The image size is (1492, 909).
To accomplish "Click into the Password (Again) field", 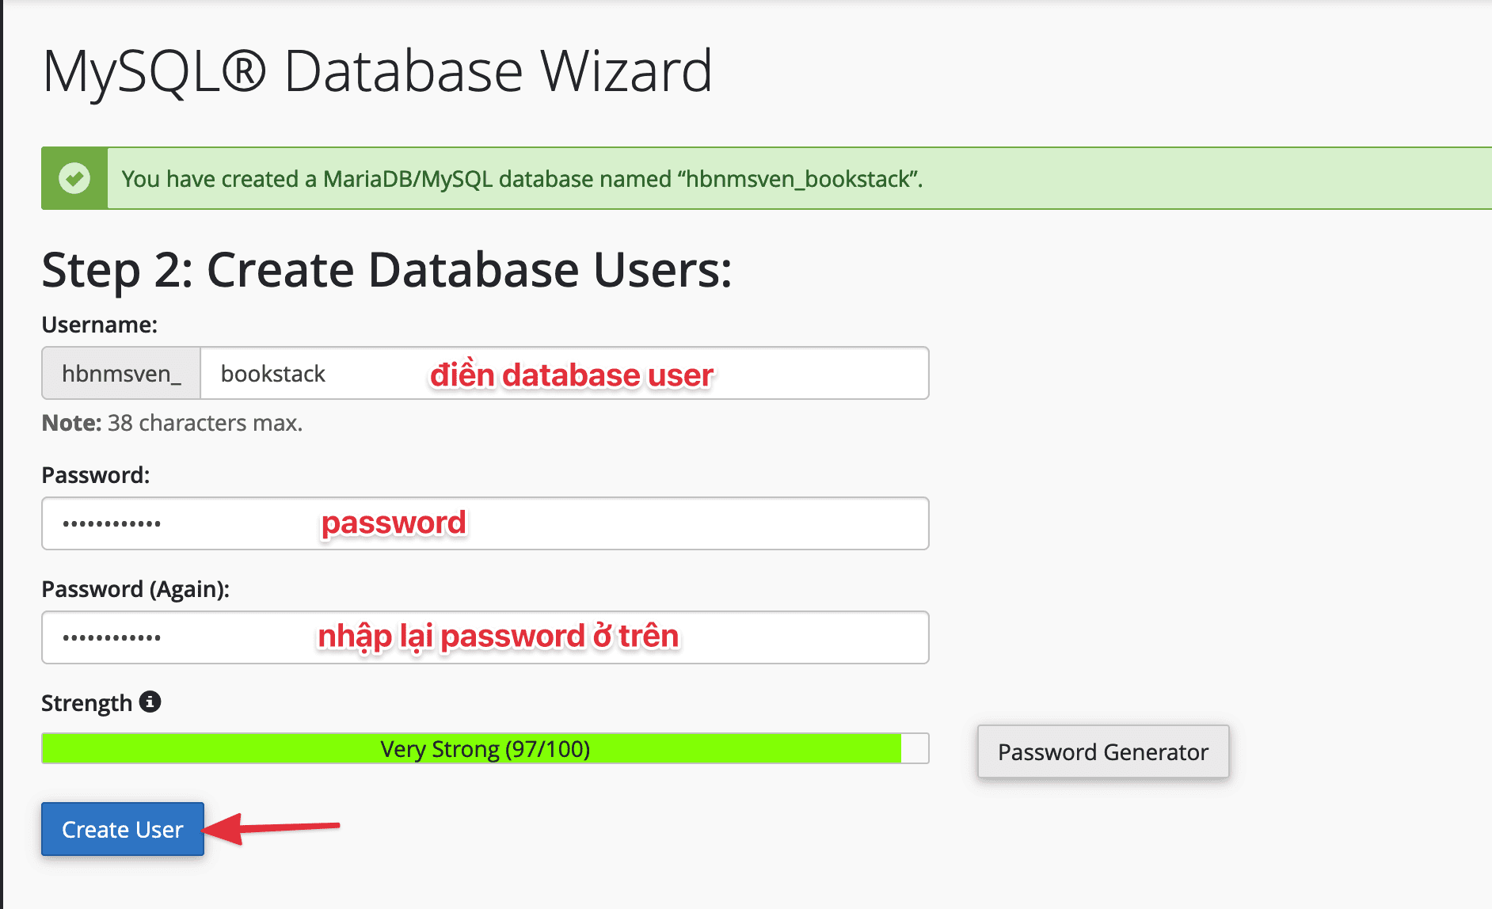I will pyautogui.click(x=485, y=637).
